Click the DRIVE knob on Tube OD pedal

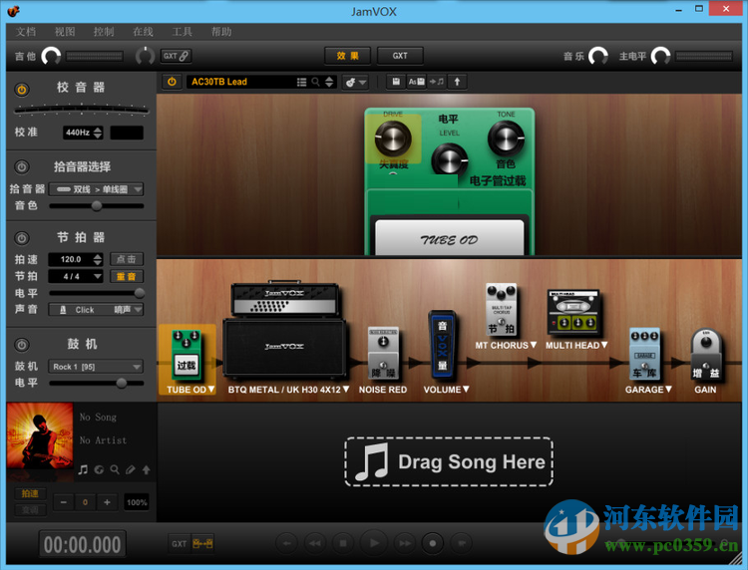click(393, 139)
